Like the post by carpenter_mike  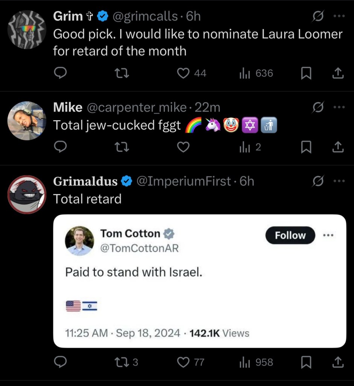183,147
